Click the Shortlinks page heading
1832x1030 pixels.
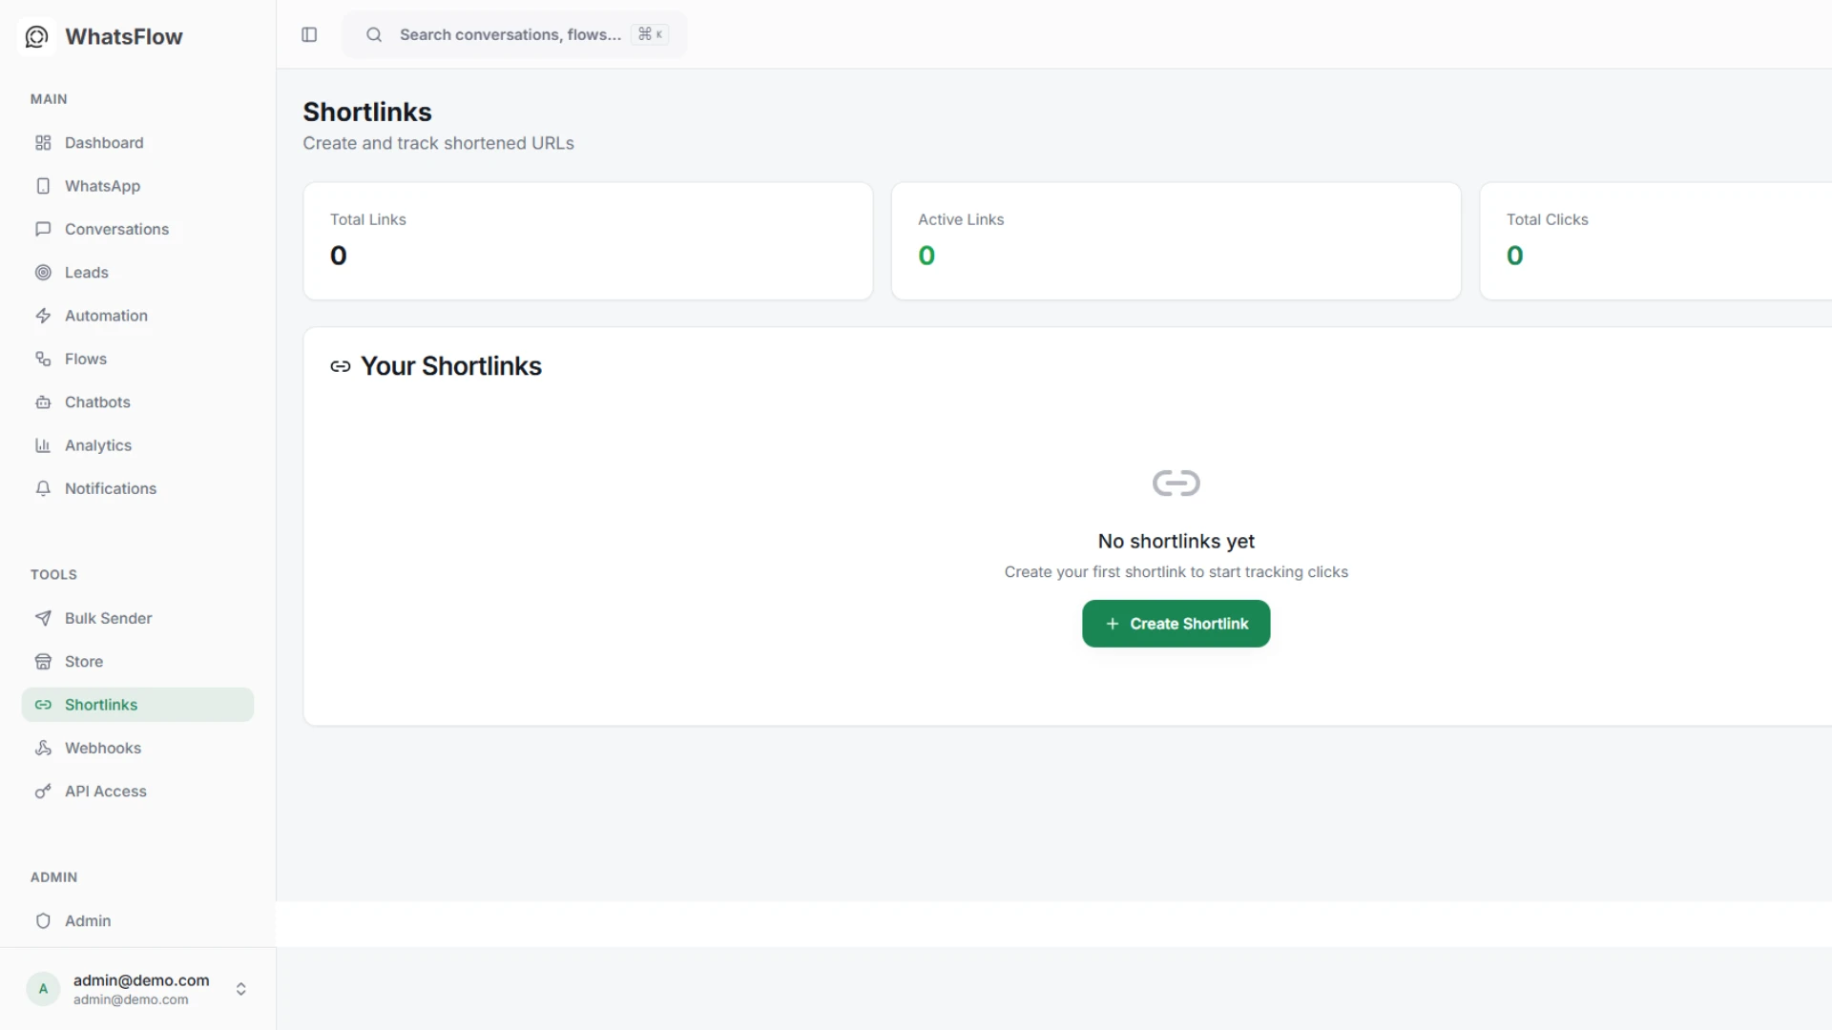pyautogui.click(x=367, y=113)
